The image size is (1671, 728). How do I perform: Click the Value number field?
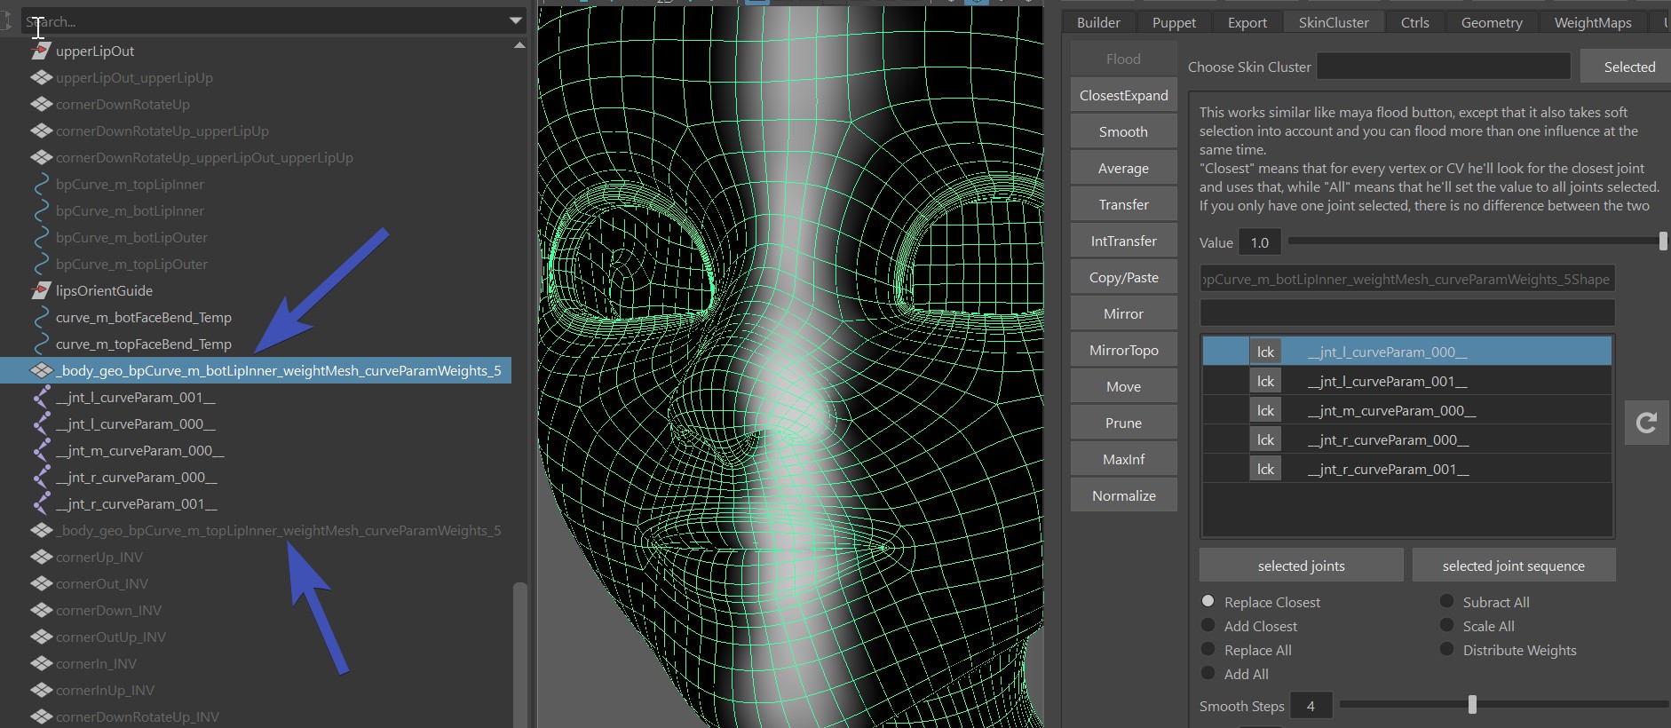pos(1260,242)
